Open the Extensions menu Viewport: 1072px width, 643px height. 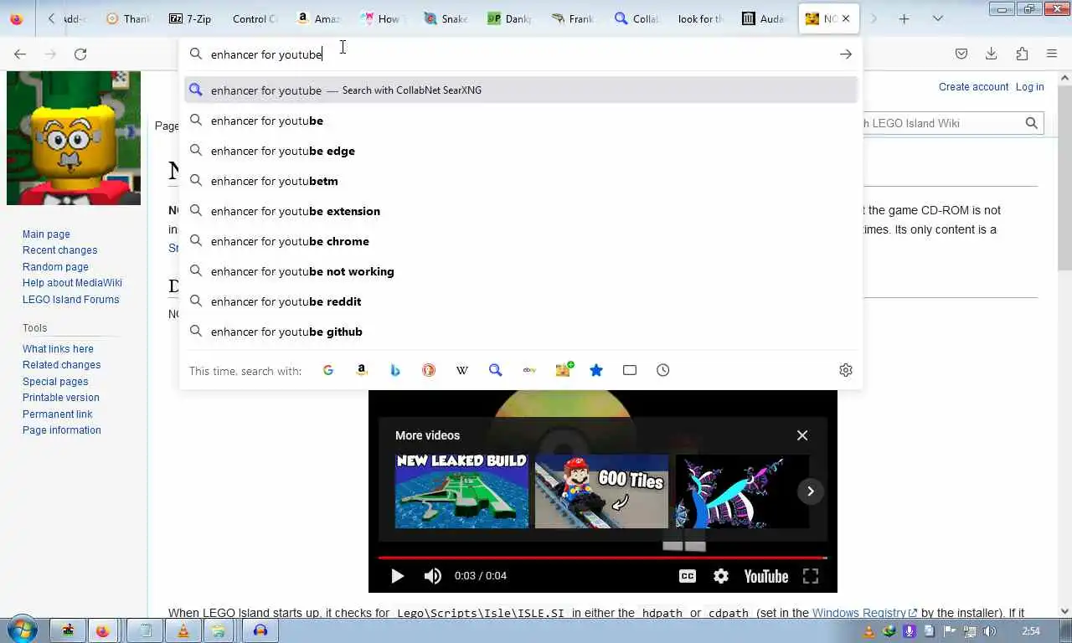pos(1022,54)
